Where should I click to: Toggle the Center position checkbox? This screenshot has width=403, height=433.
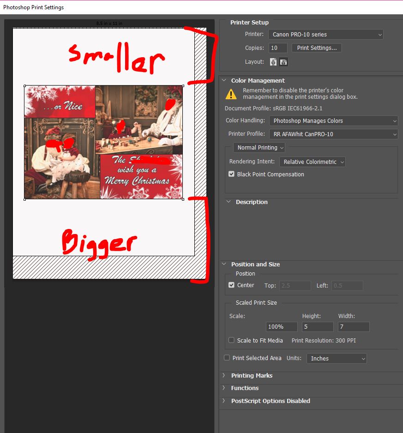tap(232, 285)
